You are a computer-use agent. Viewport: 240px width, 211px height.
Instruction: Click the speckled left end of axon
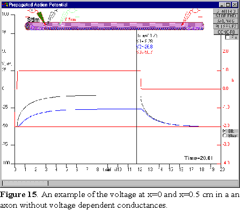27,26
